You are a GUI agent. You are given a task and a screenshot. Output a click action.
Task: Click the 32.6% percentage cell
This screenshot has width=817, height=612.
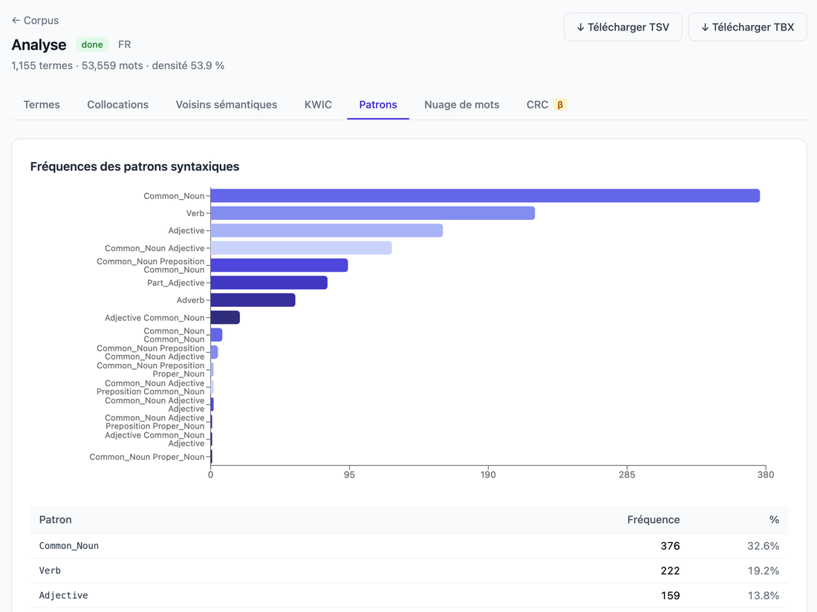click(x=764, y=546)
